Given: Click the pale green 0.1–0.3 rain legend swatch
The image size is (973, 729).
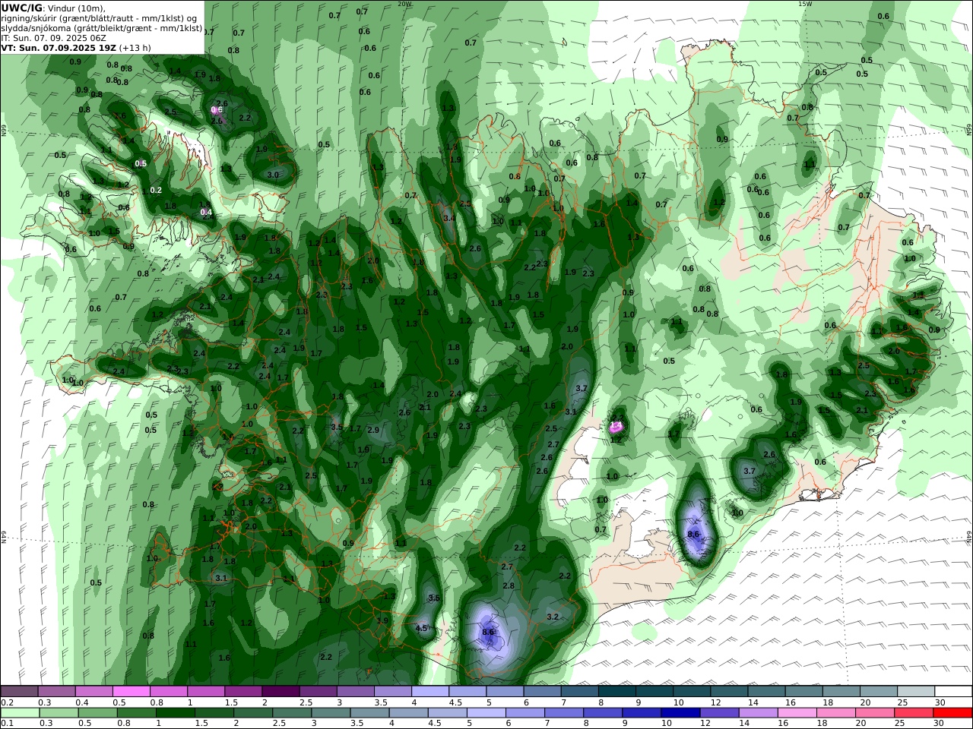Looking at the screenshot, I should coord(20,713).
